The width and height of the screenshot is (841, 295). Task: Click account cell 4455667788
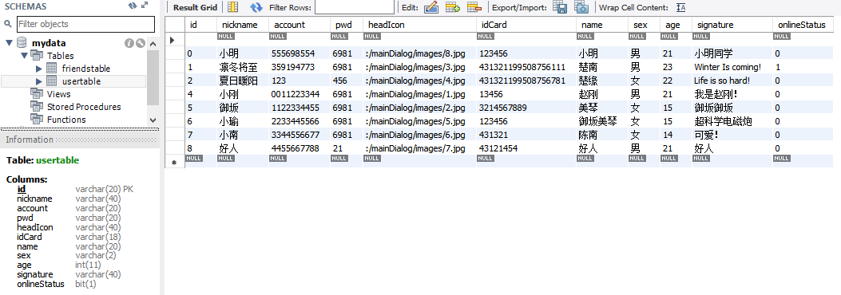[x=300, y=148]
